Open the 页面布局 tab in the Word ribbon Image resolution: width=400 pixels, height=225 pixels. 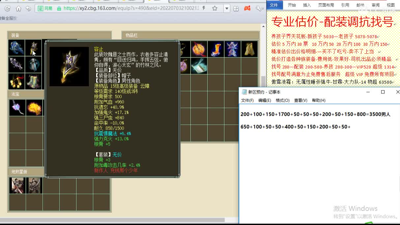click(326, 5)
